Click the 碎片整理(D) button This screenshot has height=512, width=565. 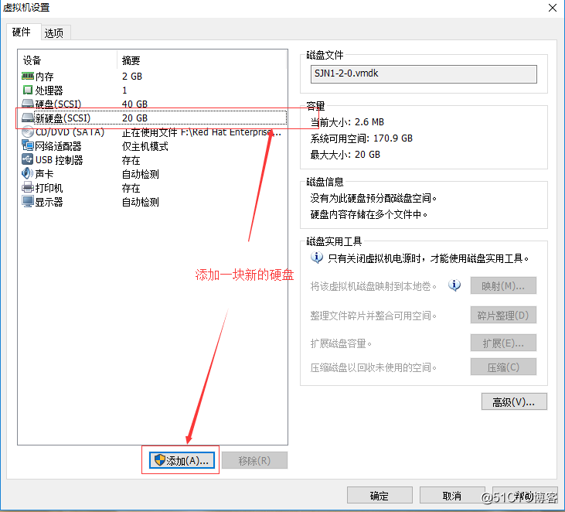pos(503,315)
